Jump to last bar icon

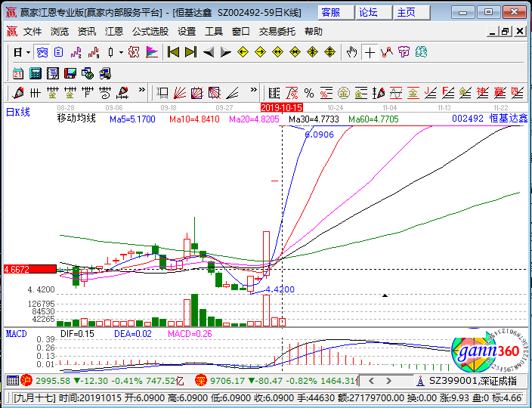(190, 53)
